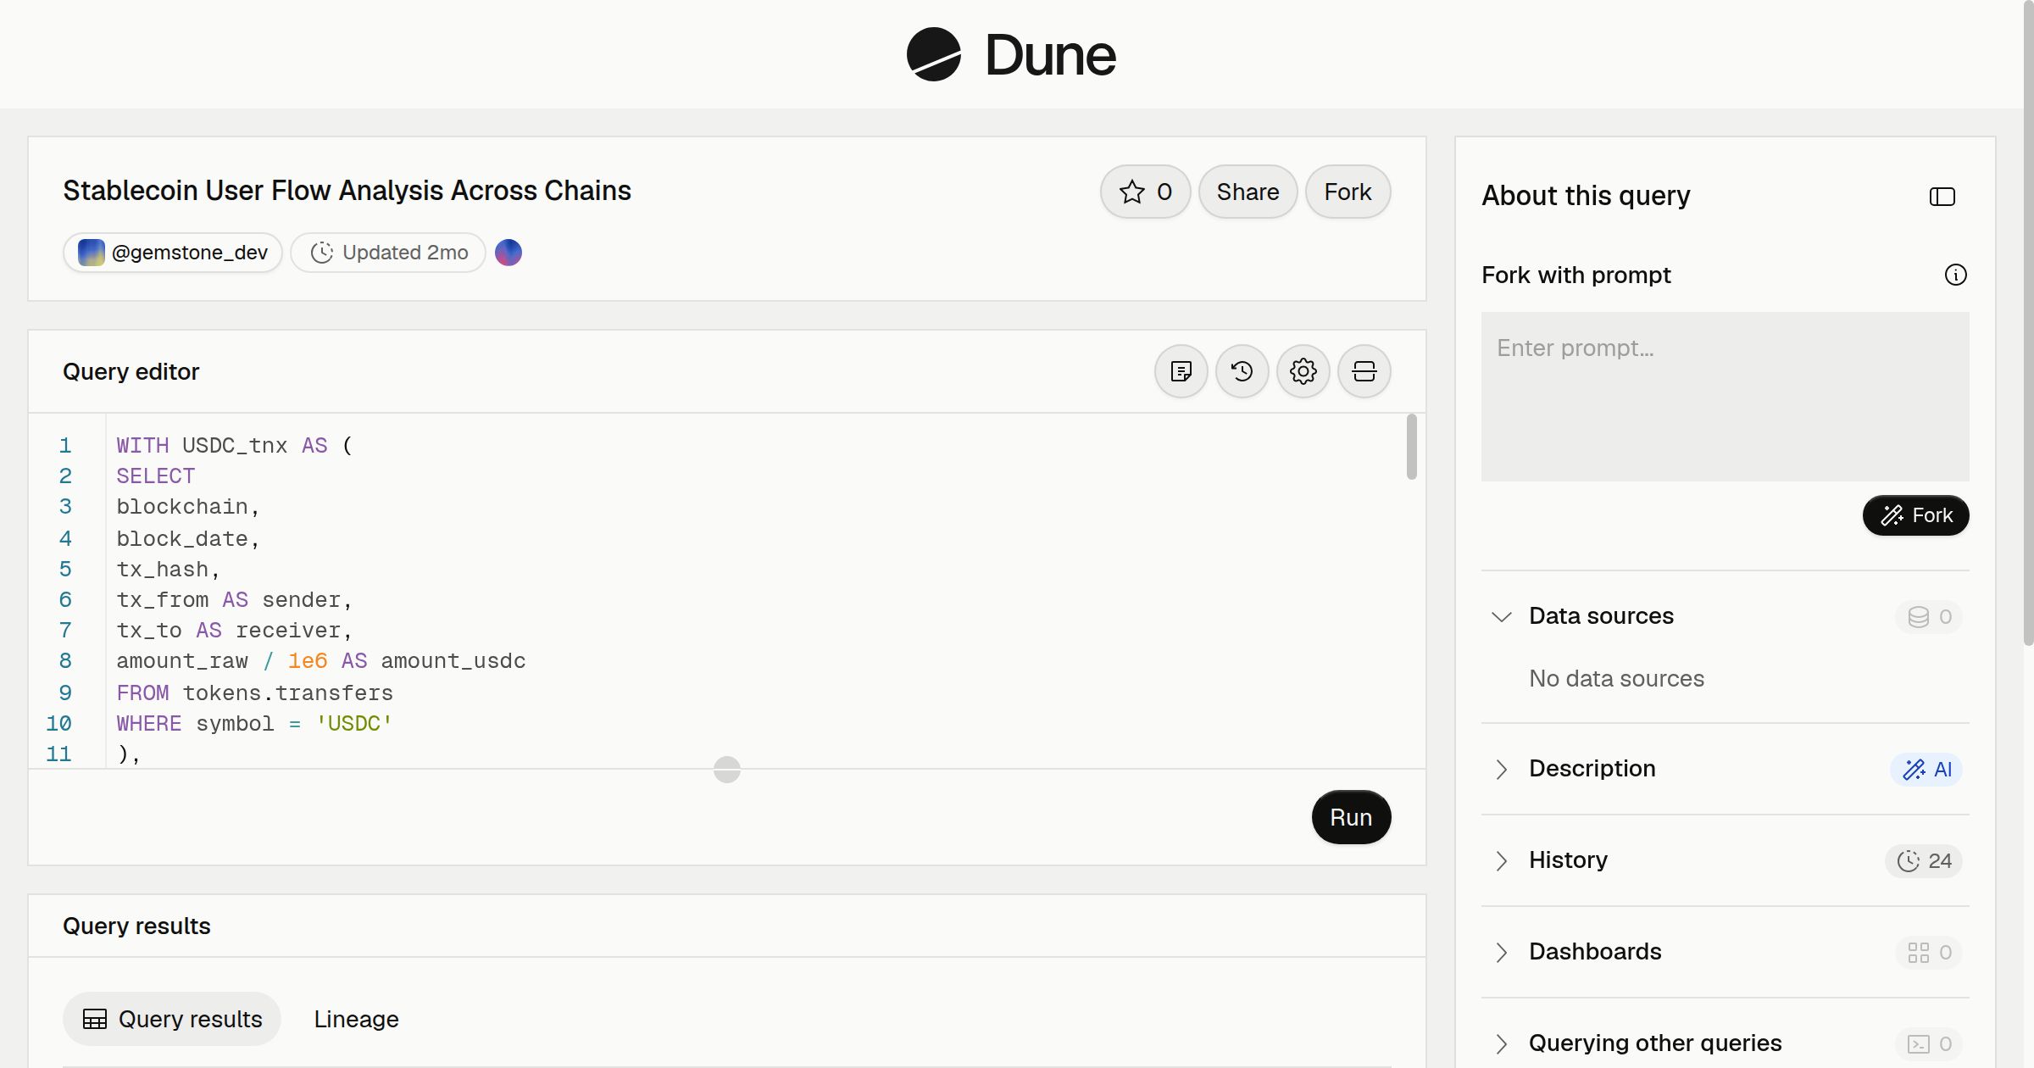Expand the Dashboards section
This screenshot has height=1068, width=2034.
tap(1502, 952)
